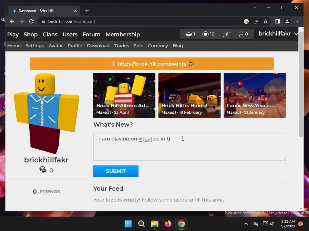Open Windows taskbar search
This screenshot has width=309, height=231.
pyautogui.click(x=141, y=224)
